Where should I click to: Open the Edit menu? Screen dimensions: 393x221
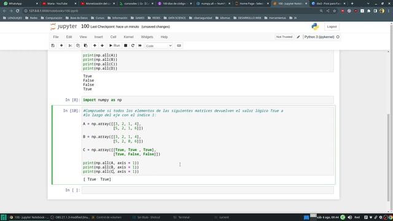tap(69, 37)
